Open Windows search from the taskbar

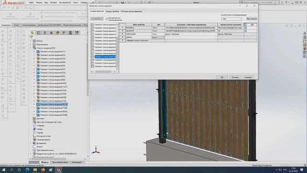point(12,170)
